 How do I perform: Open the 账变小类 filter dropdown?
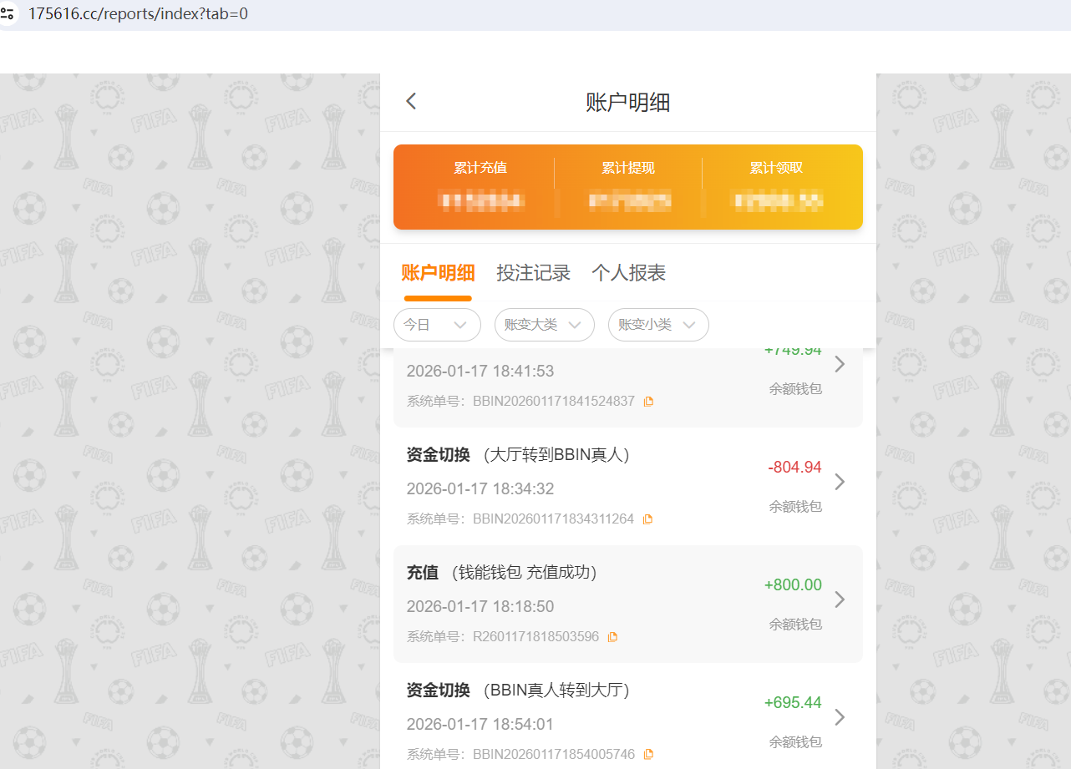click(x=658, y=325)
